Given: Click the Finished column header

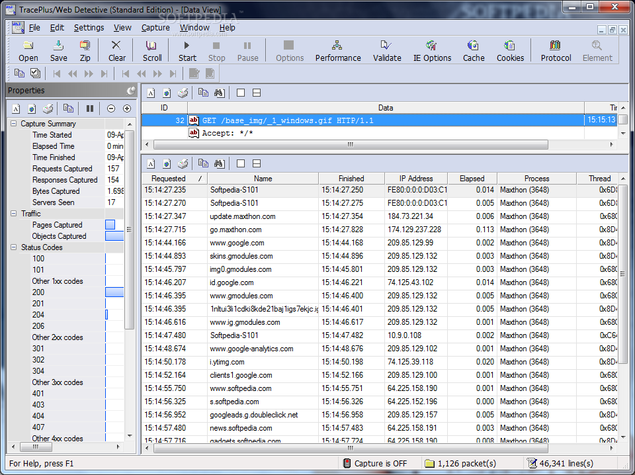Looking at the screenshot, I should point(351,179).
